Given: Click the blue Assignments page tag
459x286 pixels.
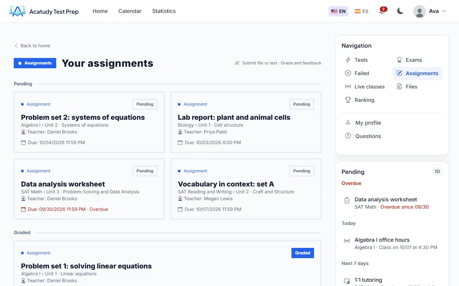Looking at the screenshot, I should click(x=35, y=63).
